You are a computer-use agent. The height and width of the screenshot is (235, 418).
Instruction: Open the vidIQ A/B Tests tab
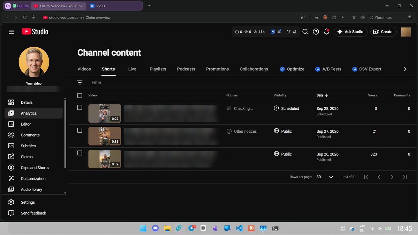(328, 69)
